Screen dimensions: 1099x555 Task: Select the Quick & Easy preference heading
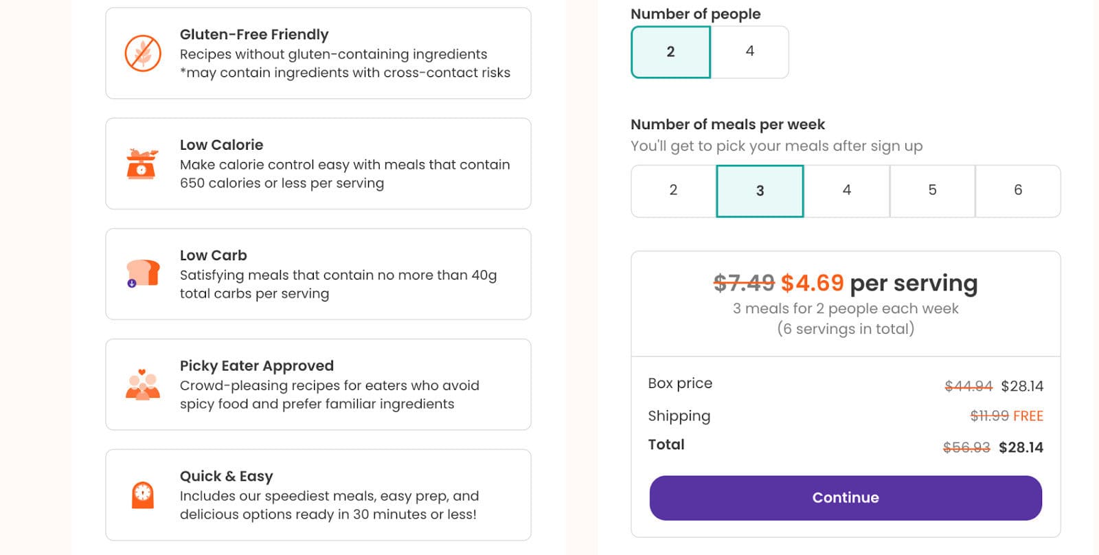pos(226,477)
